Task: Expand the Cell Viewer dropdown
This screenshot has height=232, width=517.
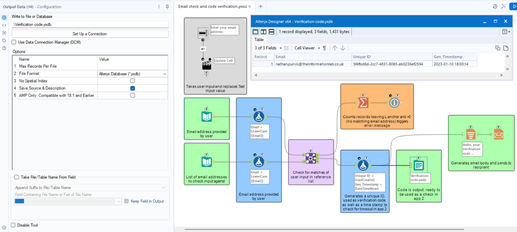Action: [x=307, y=48]
